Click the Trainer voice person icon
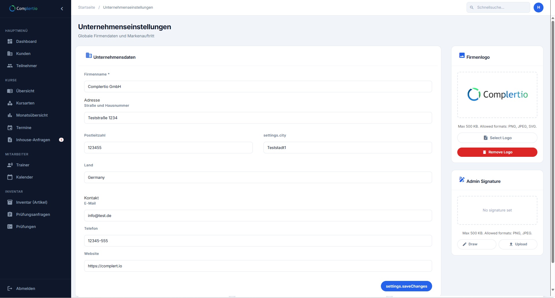555x298 pixels. tap(10, 165)
